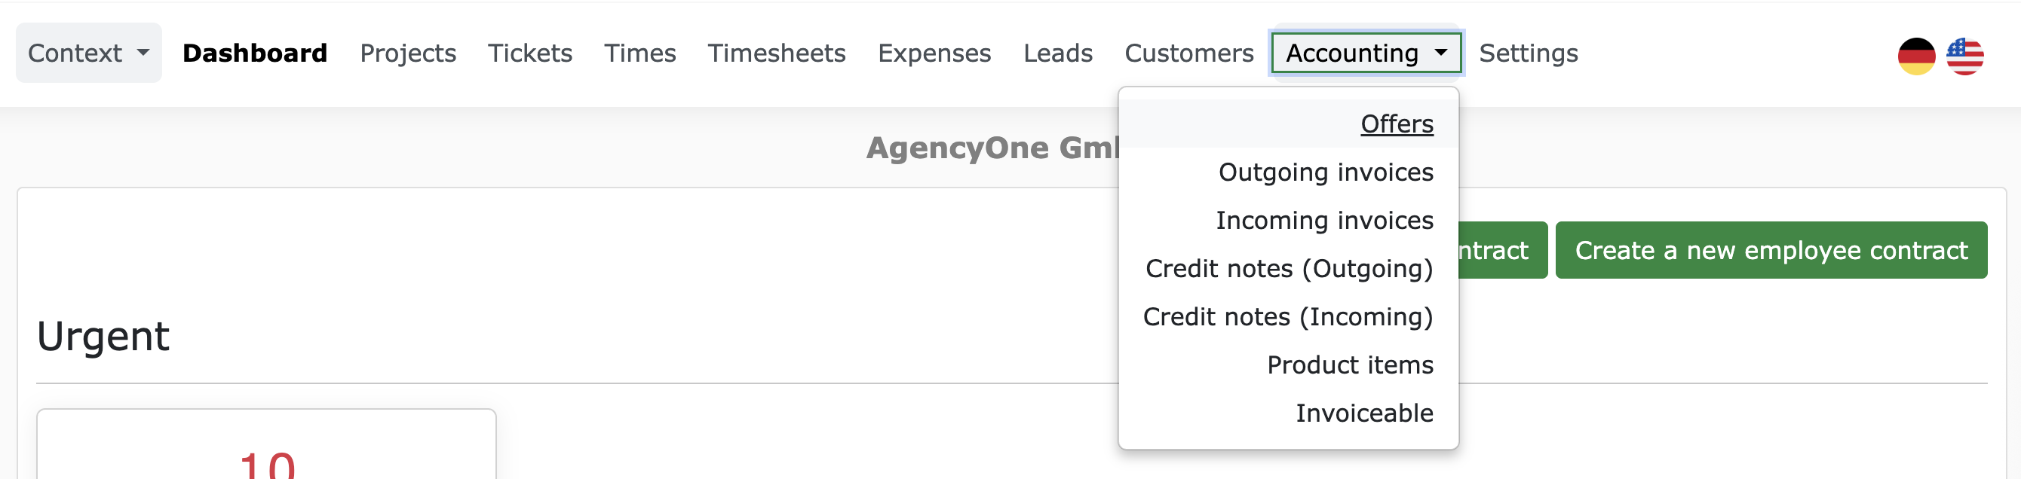The width and height of the screenshot is (2021, 479).
Task: View the Timesheets section
Action: click(x=777, y=54)
